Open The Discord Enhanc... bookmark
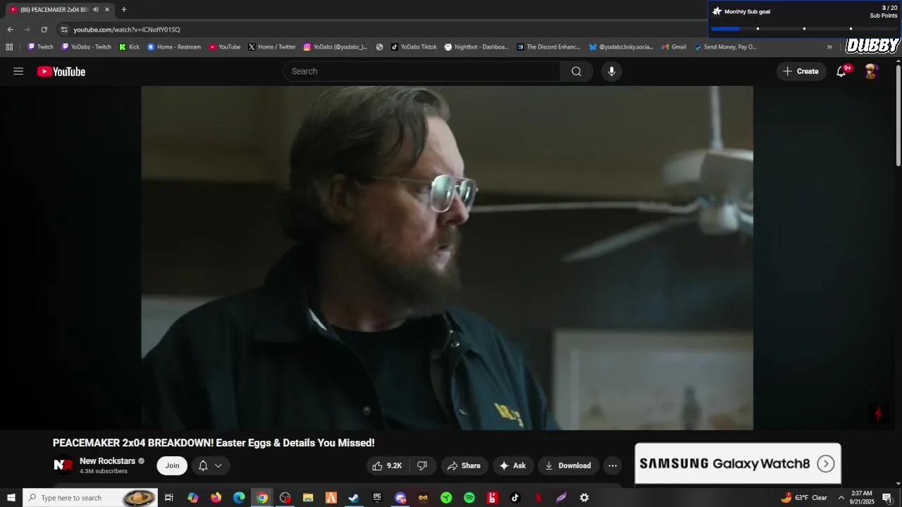The image size is (902, 507). [548, 47]
